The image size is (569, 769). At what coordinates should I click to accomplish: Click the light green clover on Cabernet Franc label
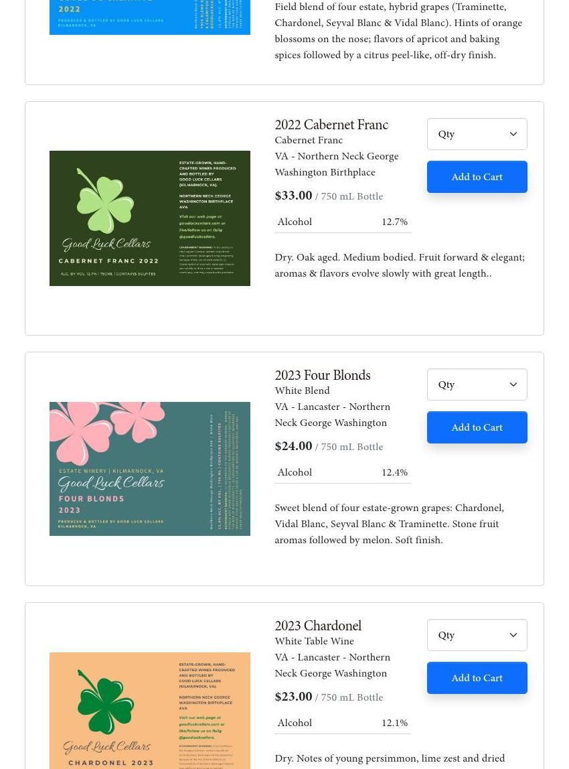(x=104, y=200)
